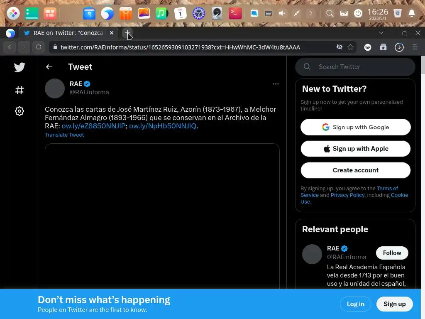Select the RAE on Twitter tab
Viewport: 425px width, 319px height.
click(69, 33)
